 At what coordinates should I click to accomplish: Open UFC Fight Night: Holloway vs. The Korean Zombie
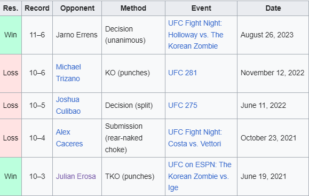(x=196, y=35)
